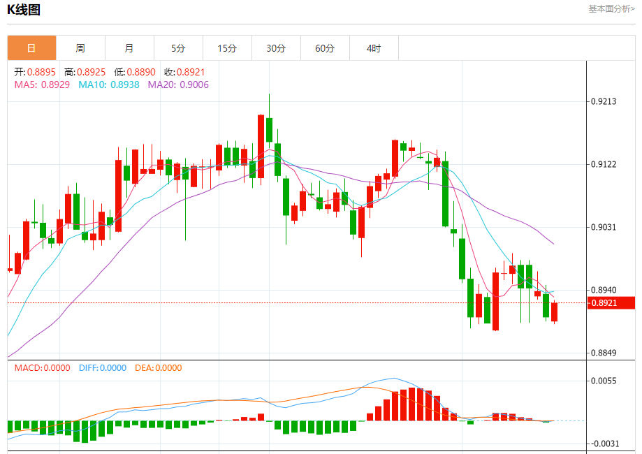Click the 高:0.8925 high price value
Viewport: 642px width, 454px height.
85,72
